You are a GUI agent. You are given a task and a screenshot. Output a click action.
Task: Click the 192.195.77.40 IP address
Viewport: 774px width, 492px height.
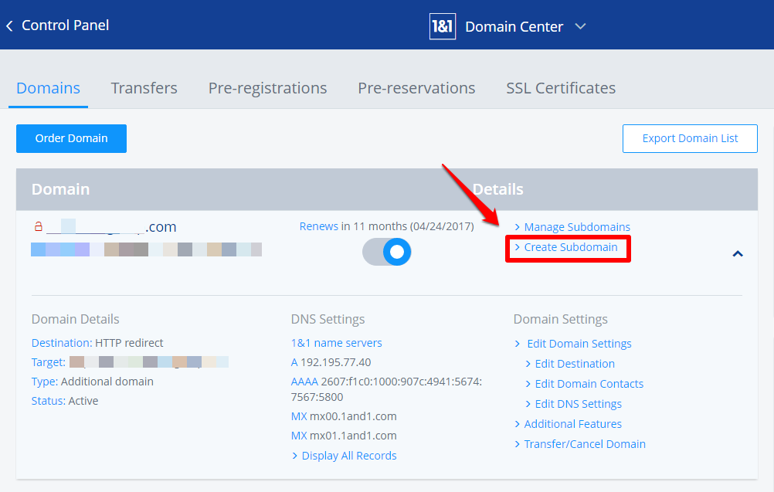pos(336,362)
